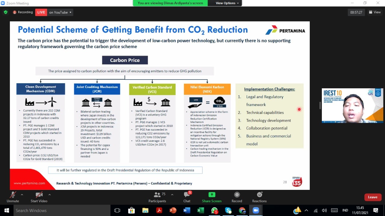Open volume control in system tray
Viewport: 385px width, 216px height.
tap(324, 211)
